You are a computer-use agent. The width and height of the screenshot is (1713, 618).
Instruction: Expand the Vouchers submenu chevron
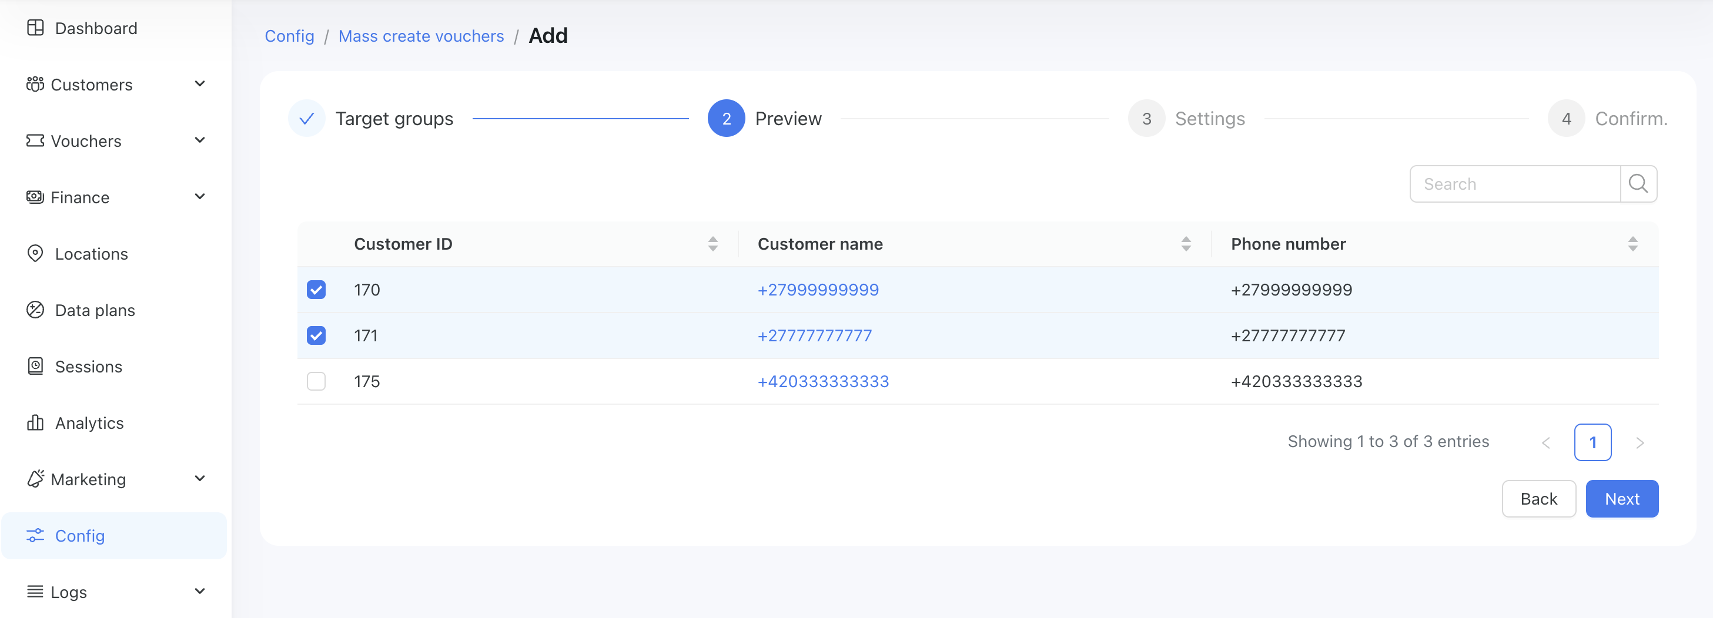click(x=199, y=140)
